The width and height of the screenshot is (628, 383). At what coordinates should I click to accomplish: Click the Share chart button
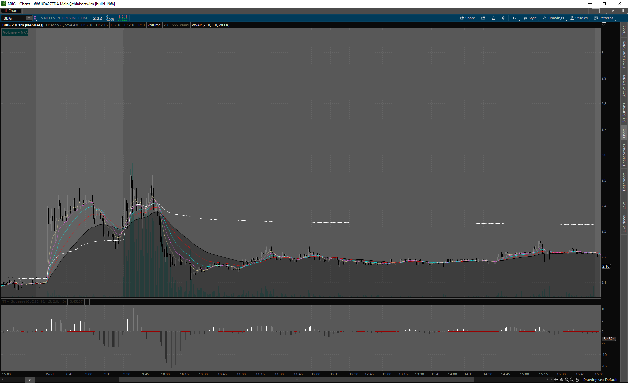(x=467, y=18)
